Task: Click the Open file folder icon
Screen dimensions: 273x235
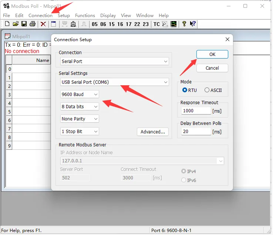Action: pos(16,24)
